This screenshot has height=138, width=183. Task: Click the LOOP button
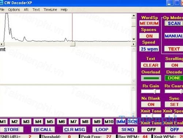point(102,130)
